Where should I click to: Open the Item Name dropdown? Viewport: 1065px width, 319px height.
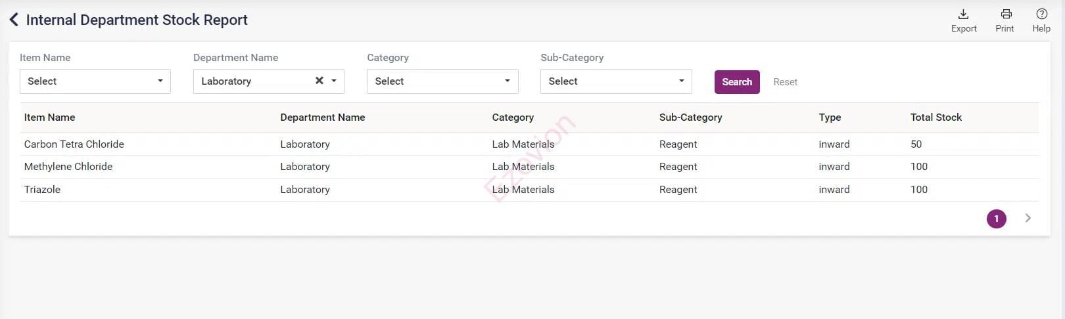(95, 81)
